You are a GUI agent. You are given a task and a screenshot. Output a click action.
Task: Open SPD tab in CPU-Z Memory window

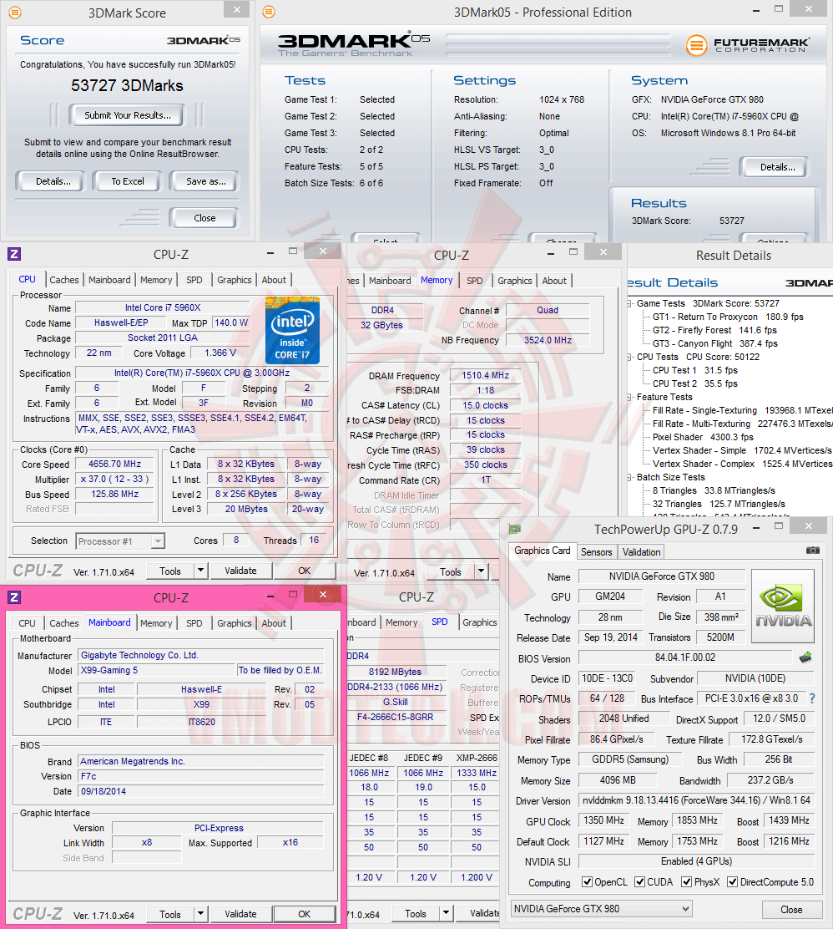[x=474, y=280]
